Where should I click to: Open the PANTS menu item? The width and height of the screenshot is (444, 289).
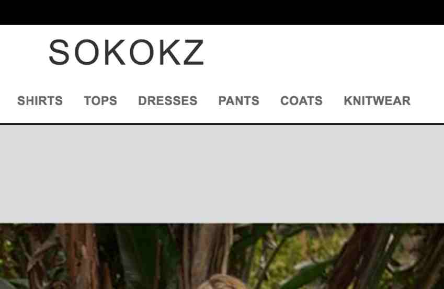coord(238,101)
